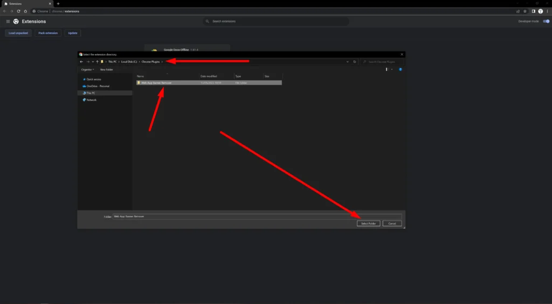
Task: Select Network in the navigation pane
Action: (x=91, y=100)
